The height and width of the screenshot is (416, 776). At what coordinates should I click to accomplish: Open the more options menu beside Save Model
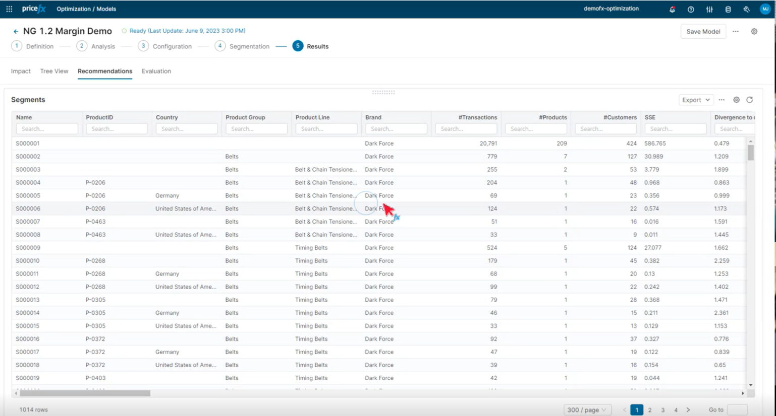736,31
